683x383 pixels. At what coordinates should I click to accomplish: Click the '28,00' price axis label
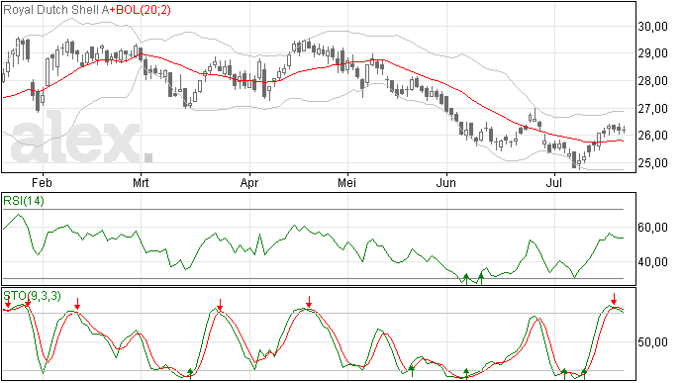[x=653, y=81]
